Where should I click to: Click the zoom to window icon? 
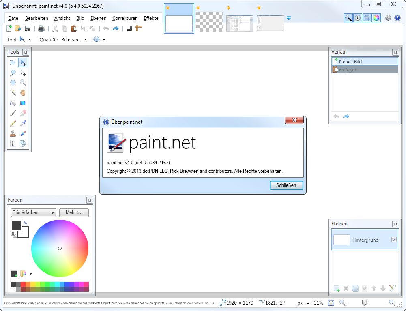pos(331,303)
